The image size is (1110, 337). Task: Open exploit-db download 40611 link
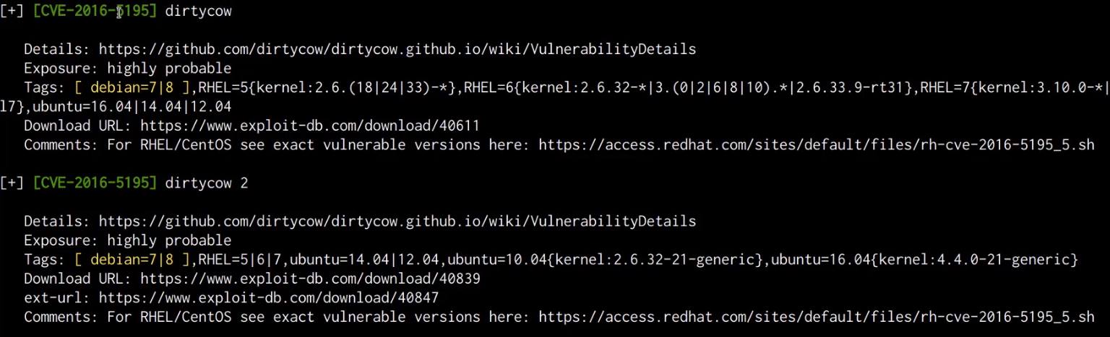pos(310,126)
